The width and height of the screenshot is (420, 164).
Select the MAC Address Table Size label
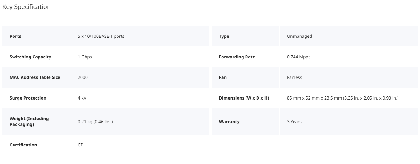tap(35, 77)
